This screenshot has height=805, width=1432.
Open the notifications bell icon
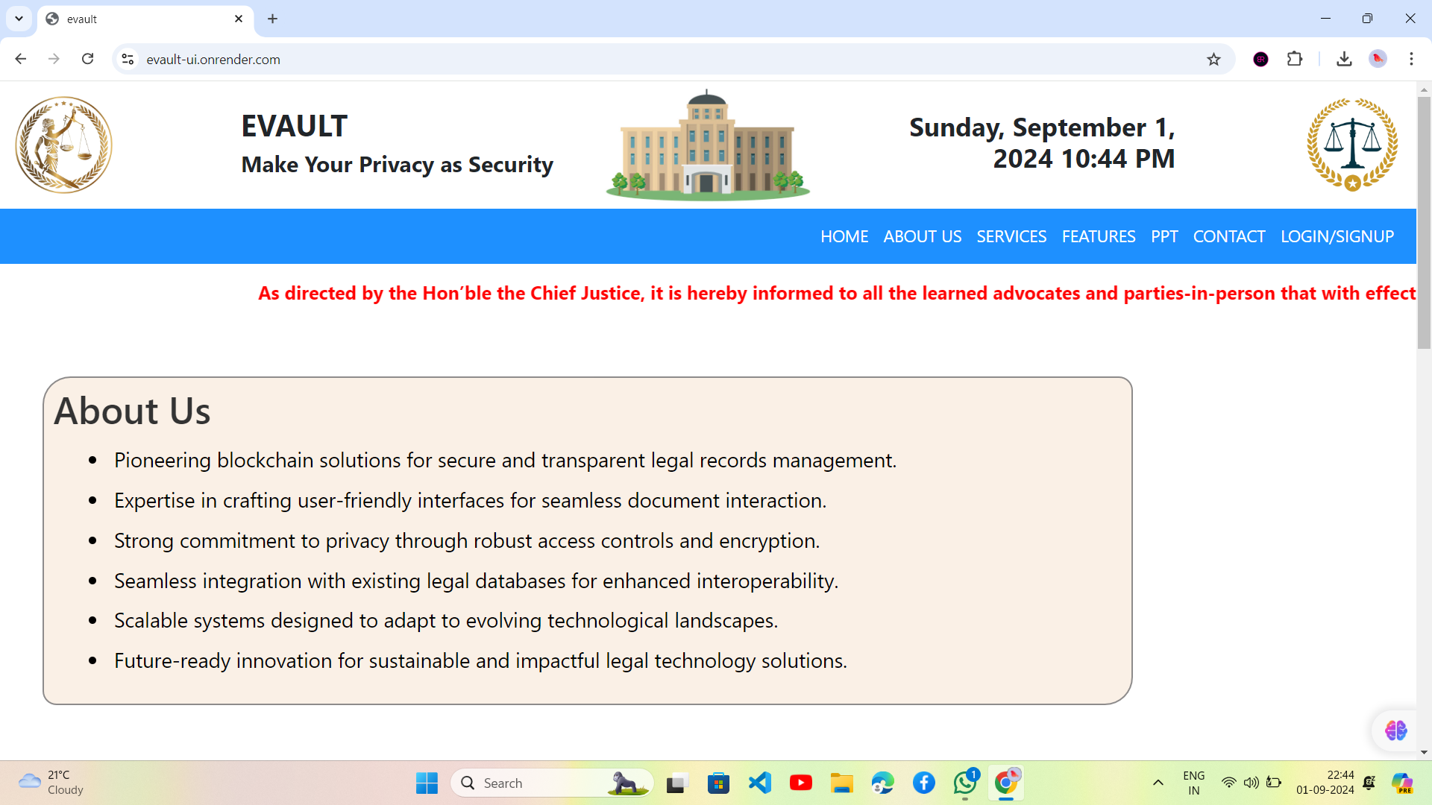pyautogui.click(x=1369, y=783)
